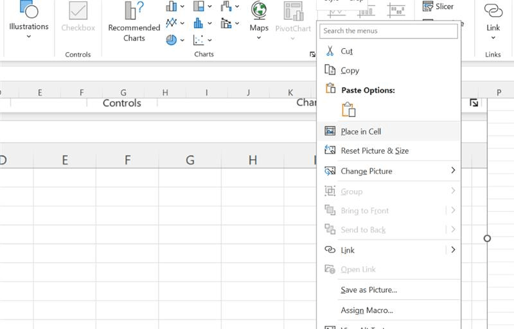
Task: Expand pie chart dropdown arrow
Action: 182,40
